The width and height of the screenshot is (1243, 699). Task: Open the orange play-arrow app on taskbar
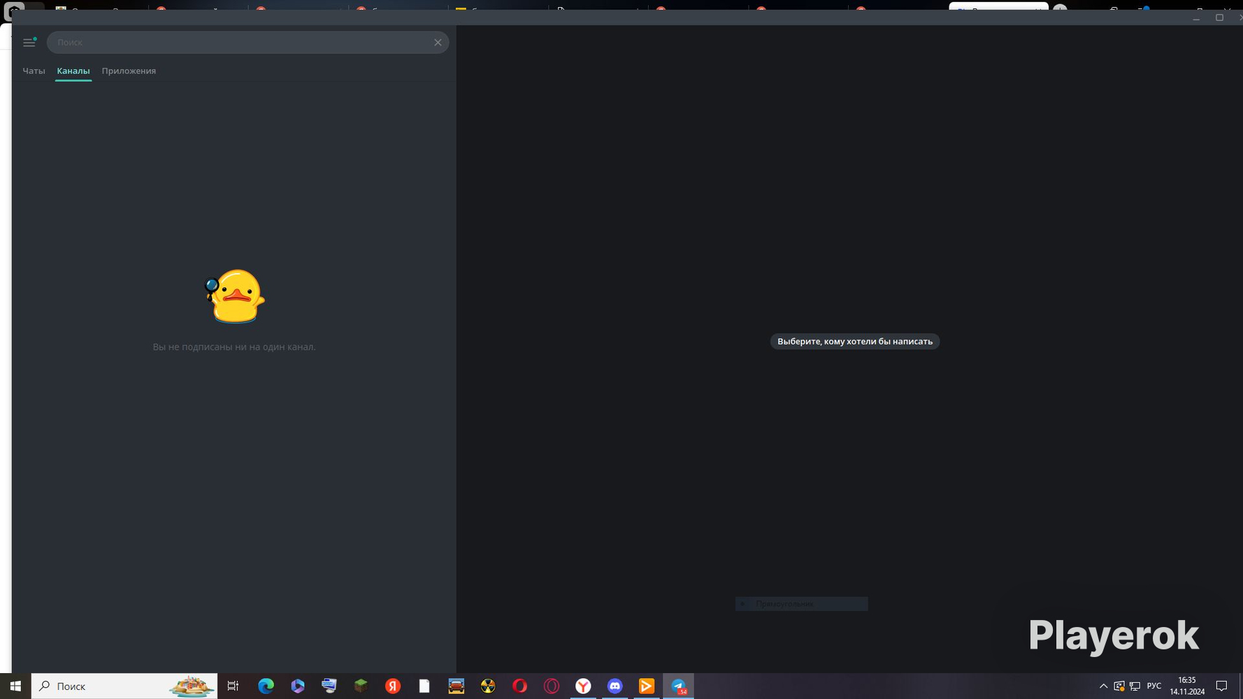[647, 686]
